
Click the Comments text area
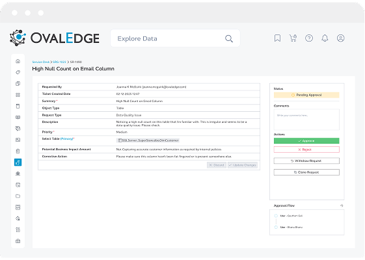306,120
